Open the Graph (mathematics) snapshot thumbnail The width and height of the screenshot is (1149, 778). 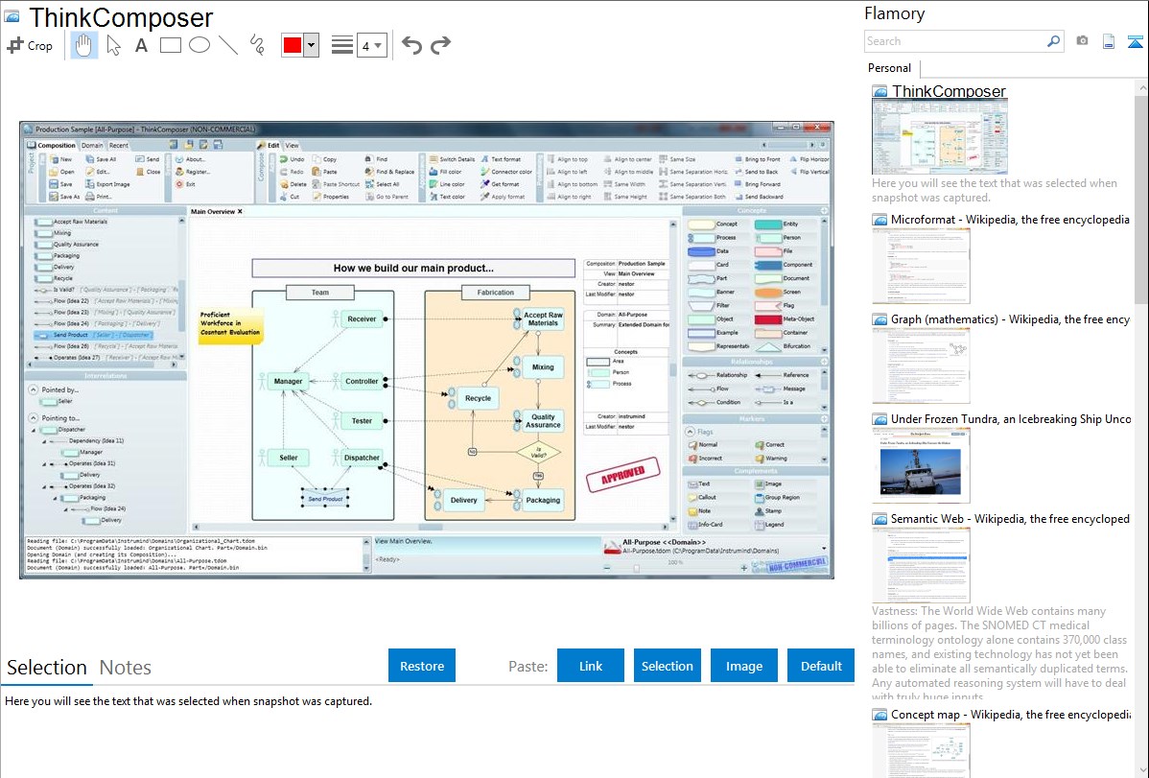[921, 365]
